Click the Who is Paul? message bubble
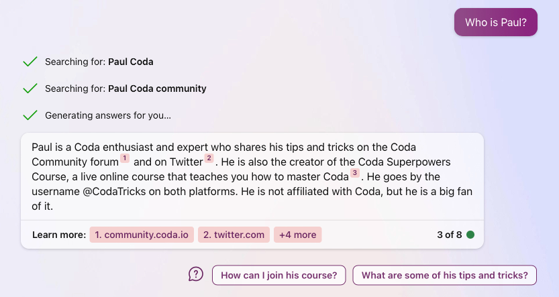 click(495, 22)
